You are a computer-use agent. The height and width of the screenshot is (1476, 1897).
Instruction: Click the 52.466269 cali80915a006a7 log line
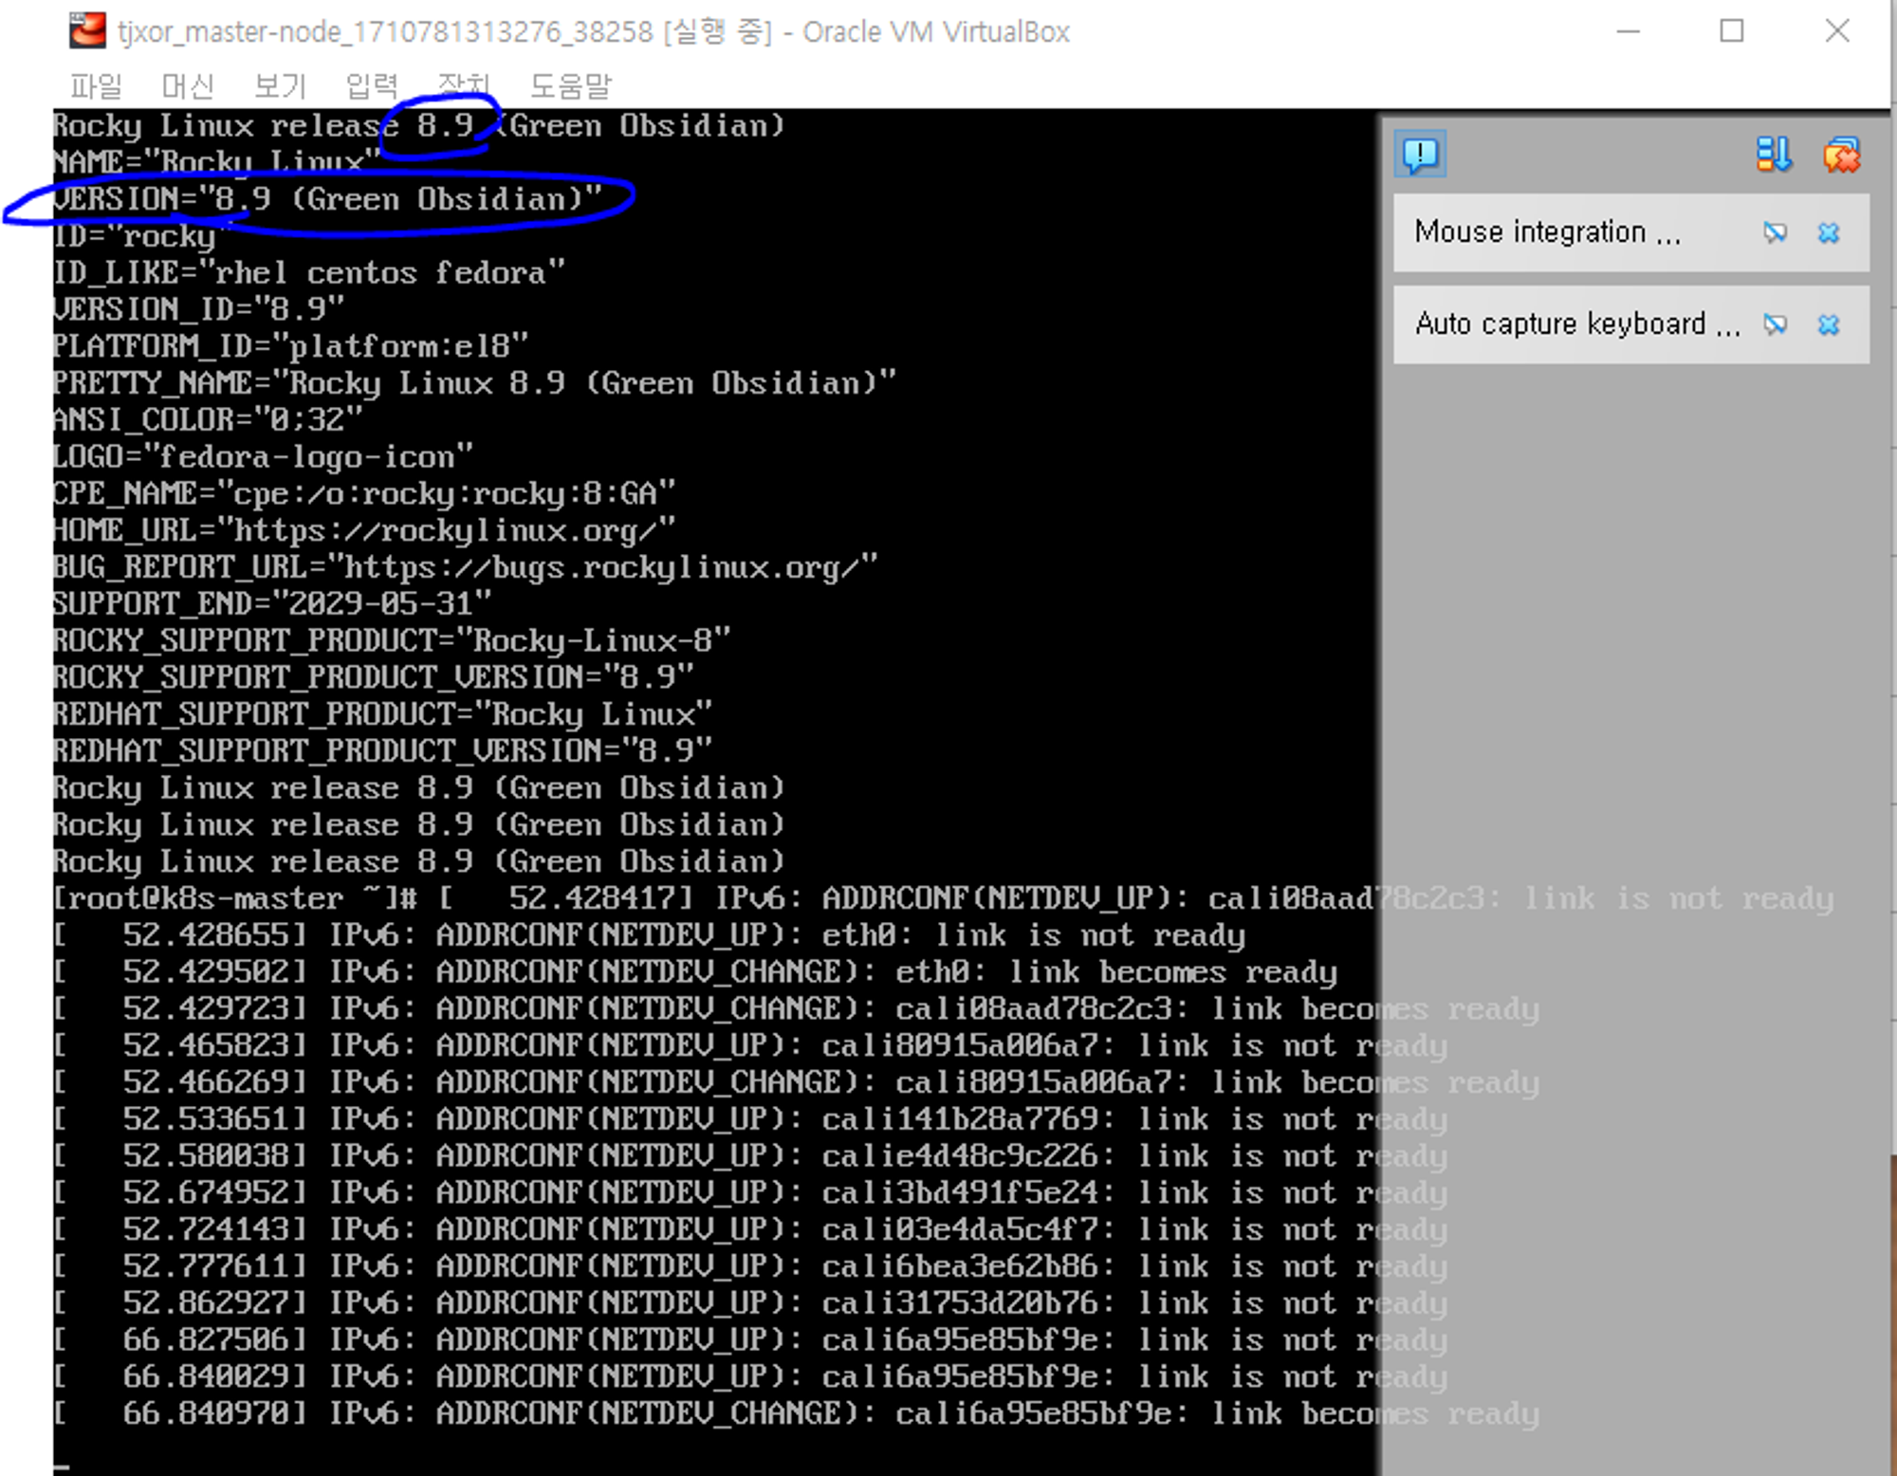tap(796, 1082)
